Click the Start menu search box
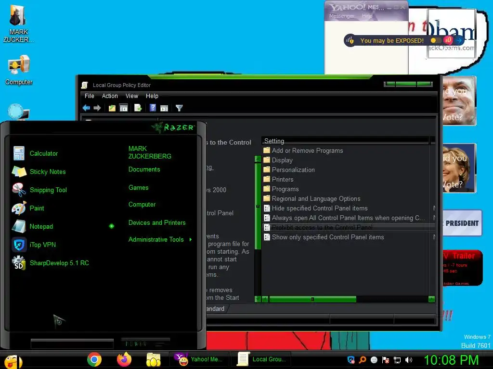The height and width of the screenshot is (369, 493). point(72,344)
